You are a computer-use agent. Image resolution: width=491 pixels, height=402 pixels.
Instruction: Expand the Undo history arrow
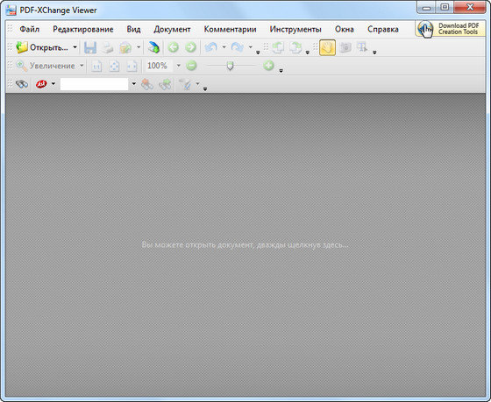point(224,47)
